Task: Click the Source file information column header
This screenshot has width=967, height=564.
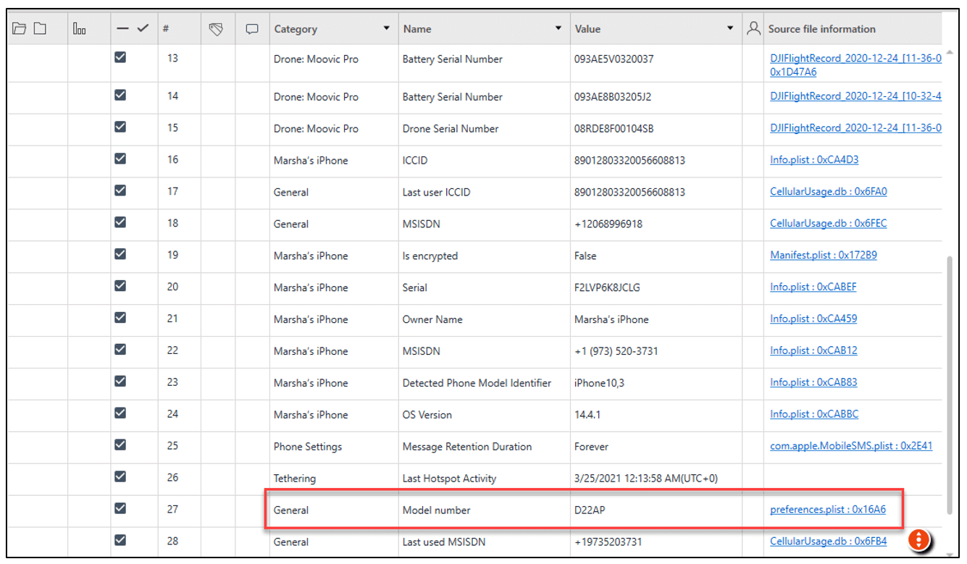Action: pyautogui.click(x=822, y=29)
